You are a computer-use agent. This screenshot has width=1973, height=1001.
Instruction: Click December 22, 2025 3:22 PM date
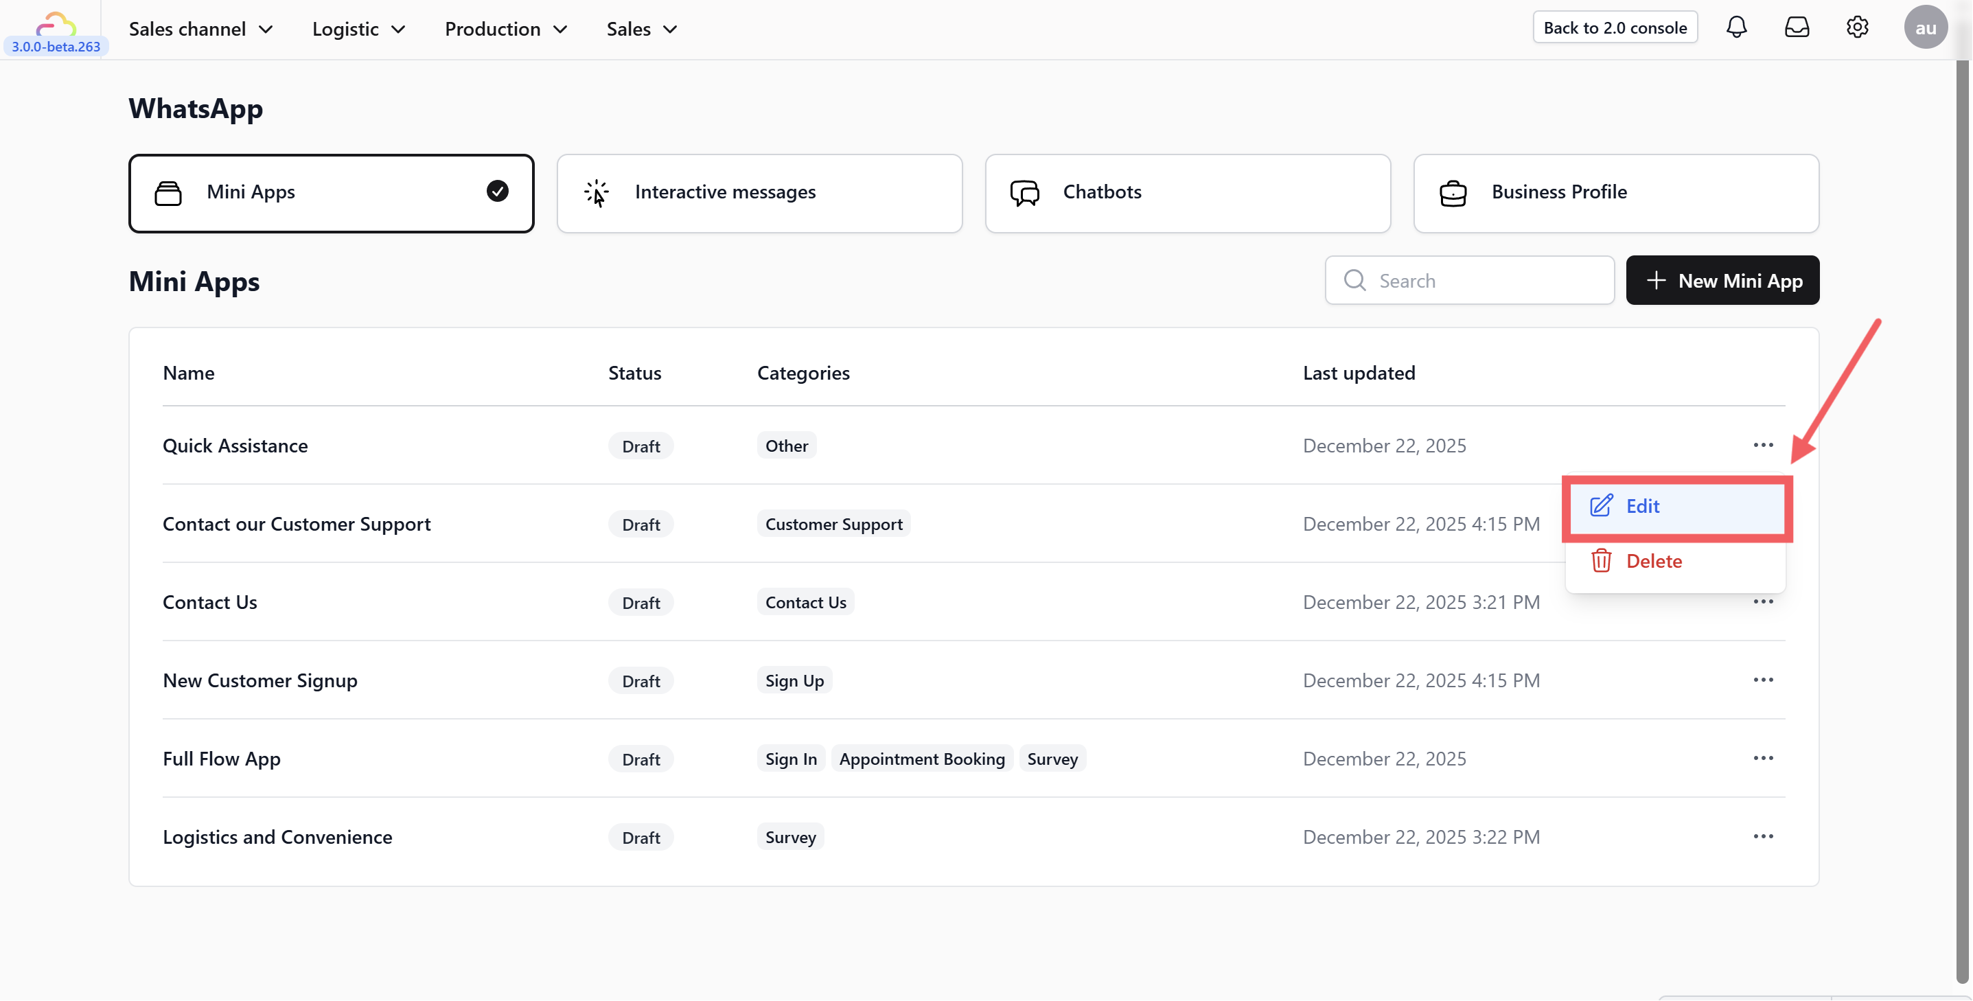tap(1421, 836)
